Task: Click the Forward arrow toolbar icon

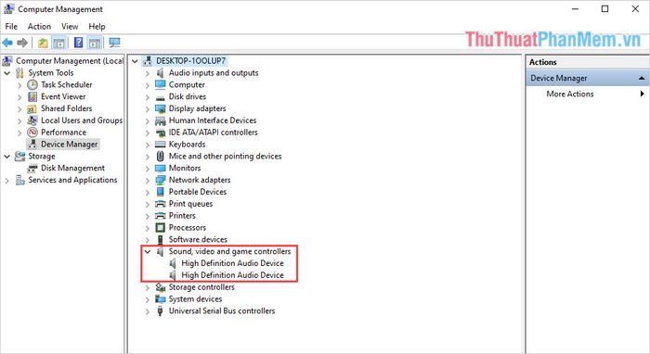Action: 22,43
